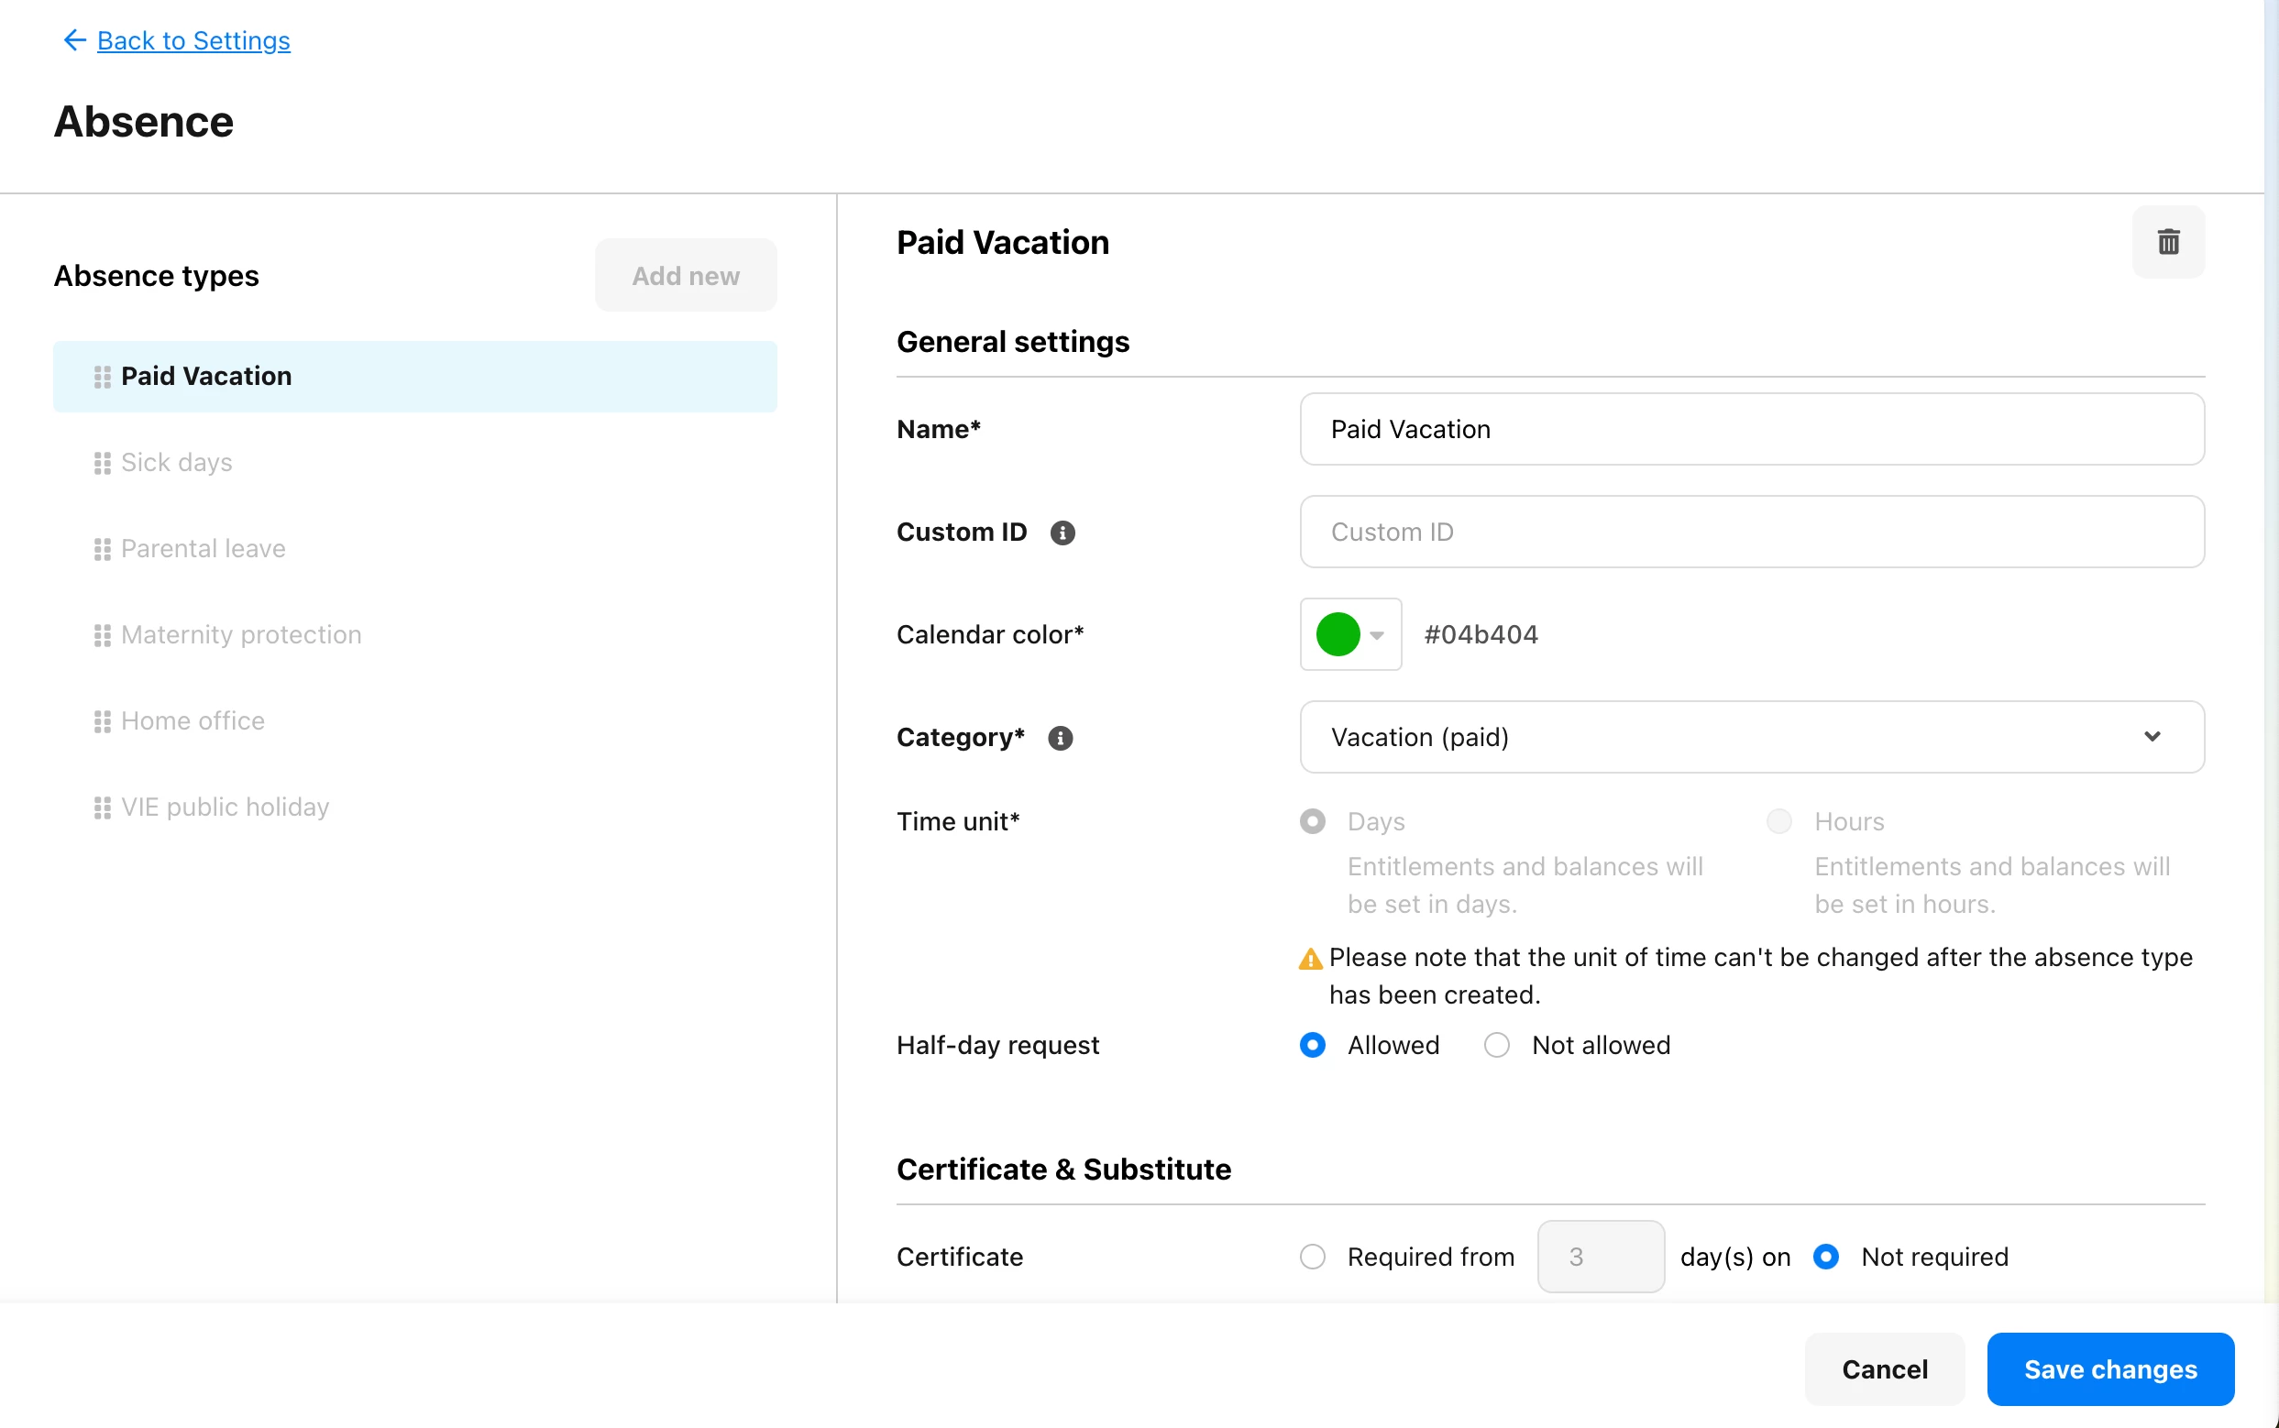Click the drag handle icon for Home office
Image resolution: width=2279 pixels, height=1428 pixels.
(x=102, y=721)
